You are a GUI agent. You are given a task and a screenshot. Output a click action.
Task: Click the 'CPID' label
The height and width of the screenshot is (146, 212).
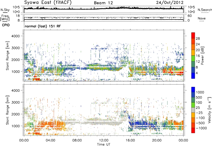tap(6, 25)
